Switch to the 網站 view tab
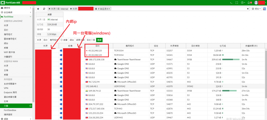Screen dimensions: 267x120 coord(72,40)
